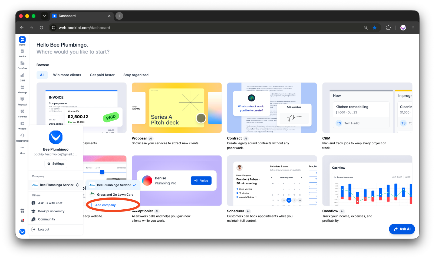Open the Chrome profile avatar
This screenshot has width=435, height=259.
(x=403, y=28)
